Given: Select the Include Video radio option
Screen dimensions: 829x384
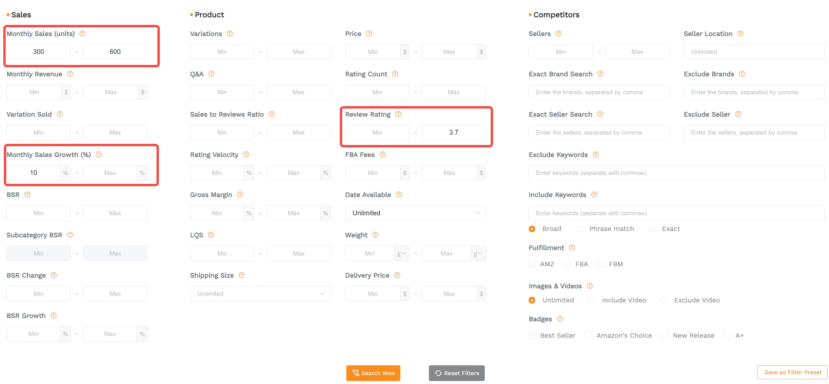Looking at the screenshot, I should click(x=591, y=300).
